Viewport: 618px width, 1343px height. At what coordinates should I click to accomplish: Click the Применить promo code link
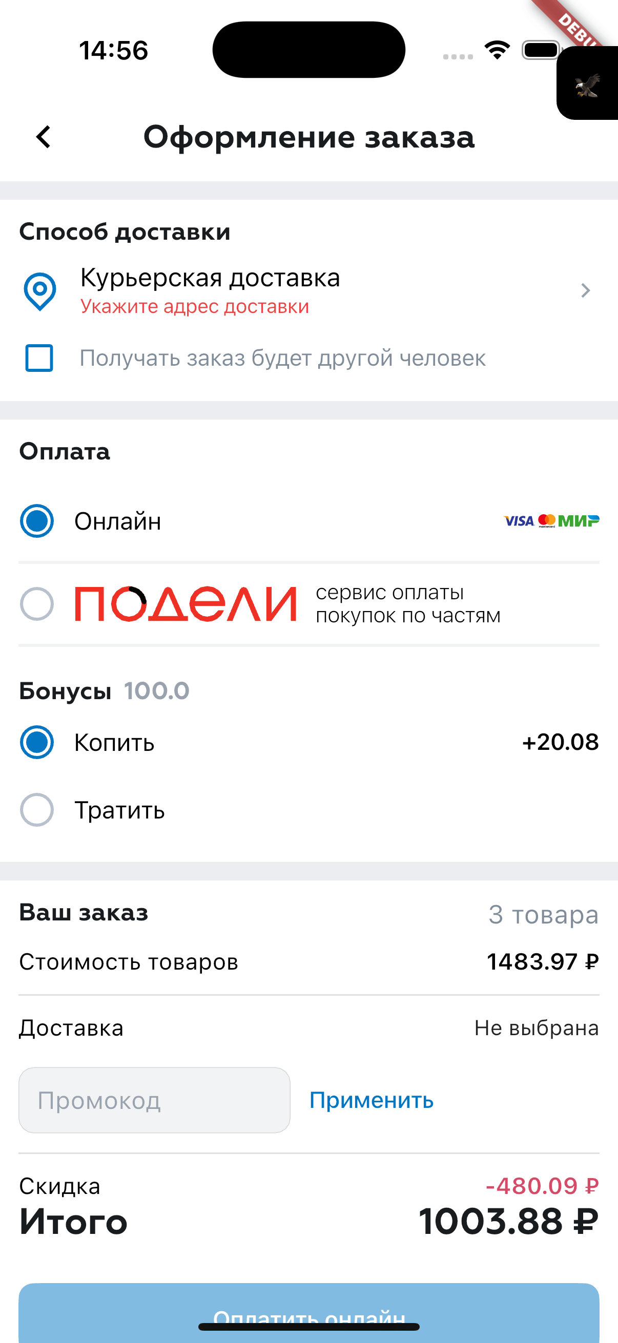pyautogui.click(x=372, y=1100)
